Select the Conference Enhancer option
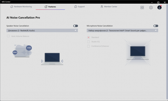The image size is (168, 101). [x=88, y=46]
